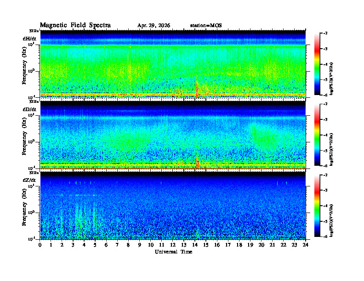Click the log(PSD) label beside dH/dt colorbar
Viewport: 364px width, 281px height.
coord(331,79)
